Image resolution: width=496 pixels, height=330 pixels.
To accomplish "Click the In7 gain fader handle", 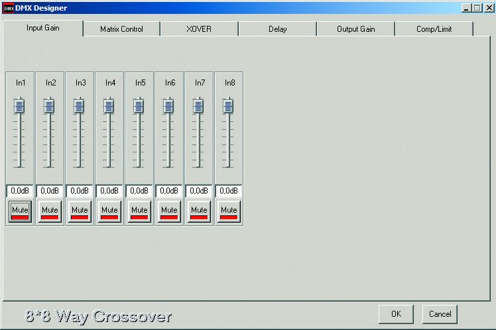I will click(x=198, y=106).
